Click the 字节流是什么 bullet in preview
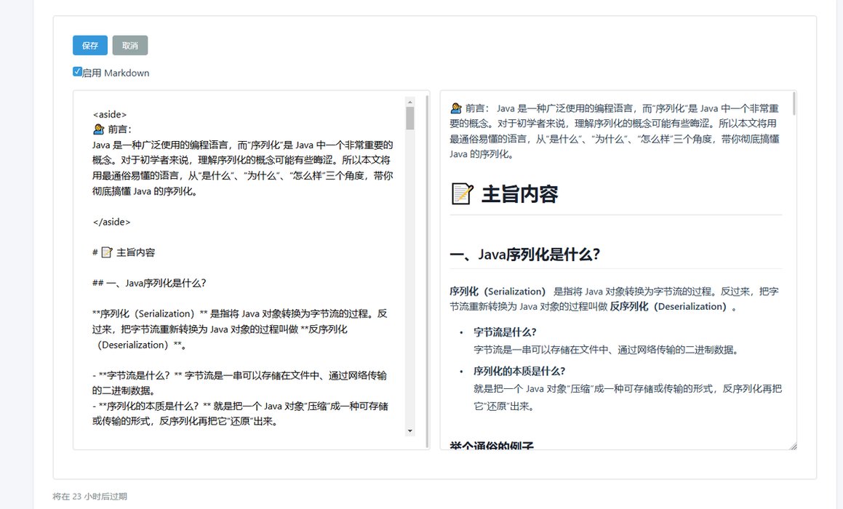 505,332
